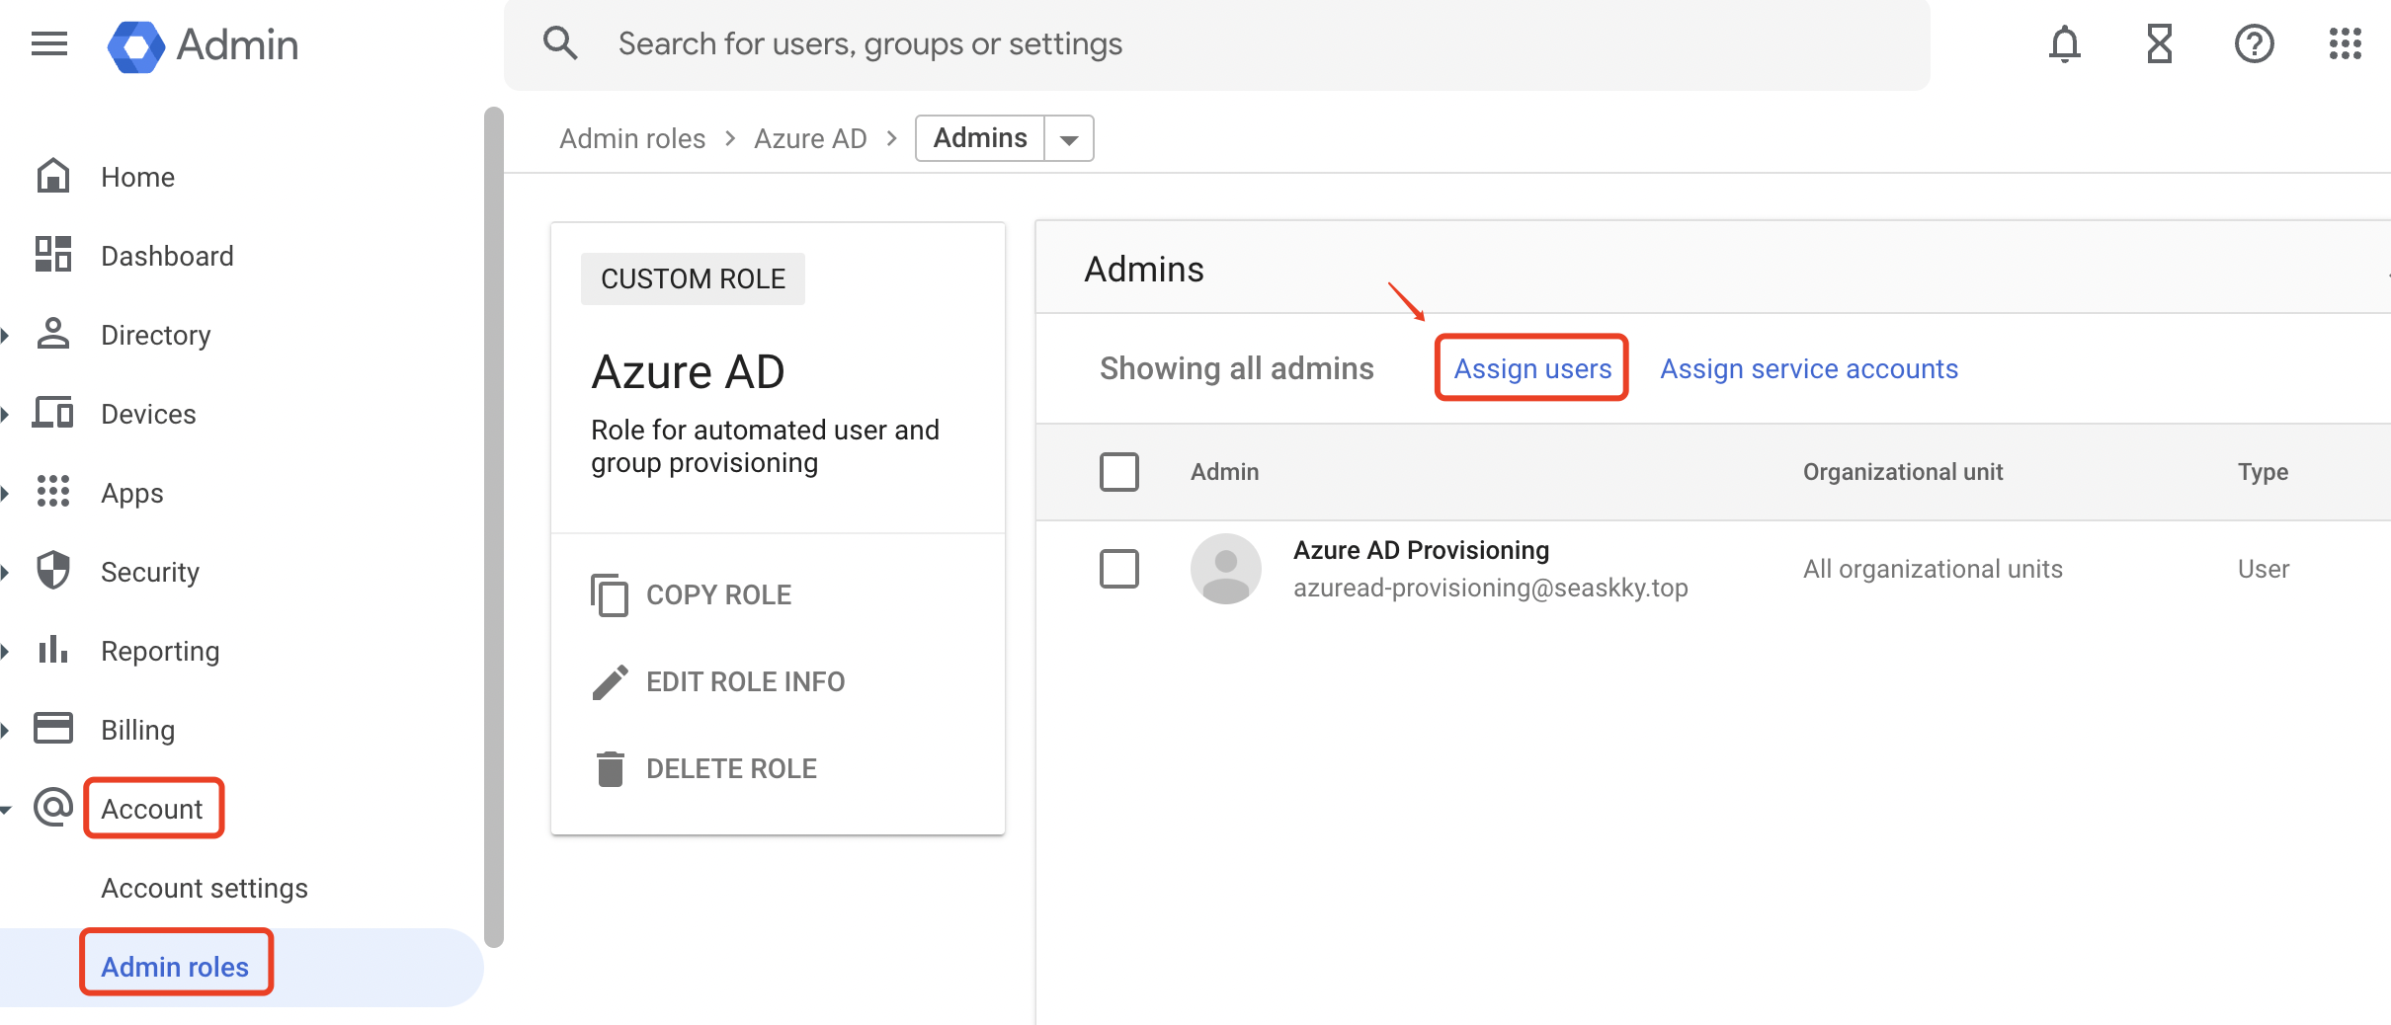Viewport: 2391px width, 1025px height.
Task: Open the Google apps grid launcher
Action: click(x=2345, y=44)
